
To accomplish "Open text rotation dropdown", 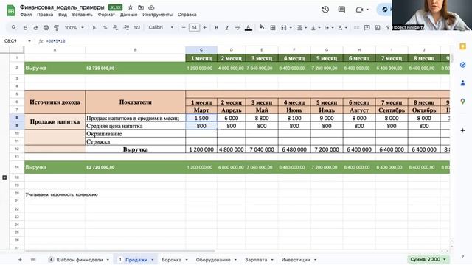I will point(342,28).
